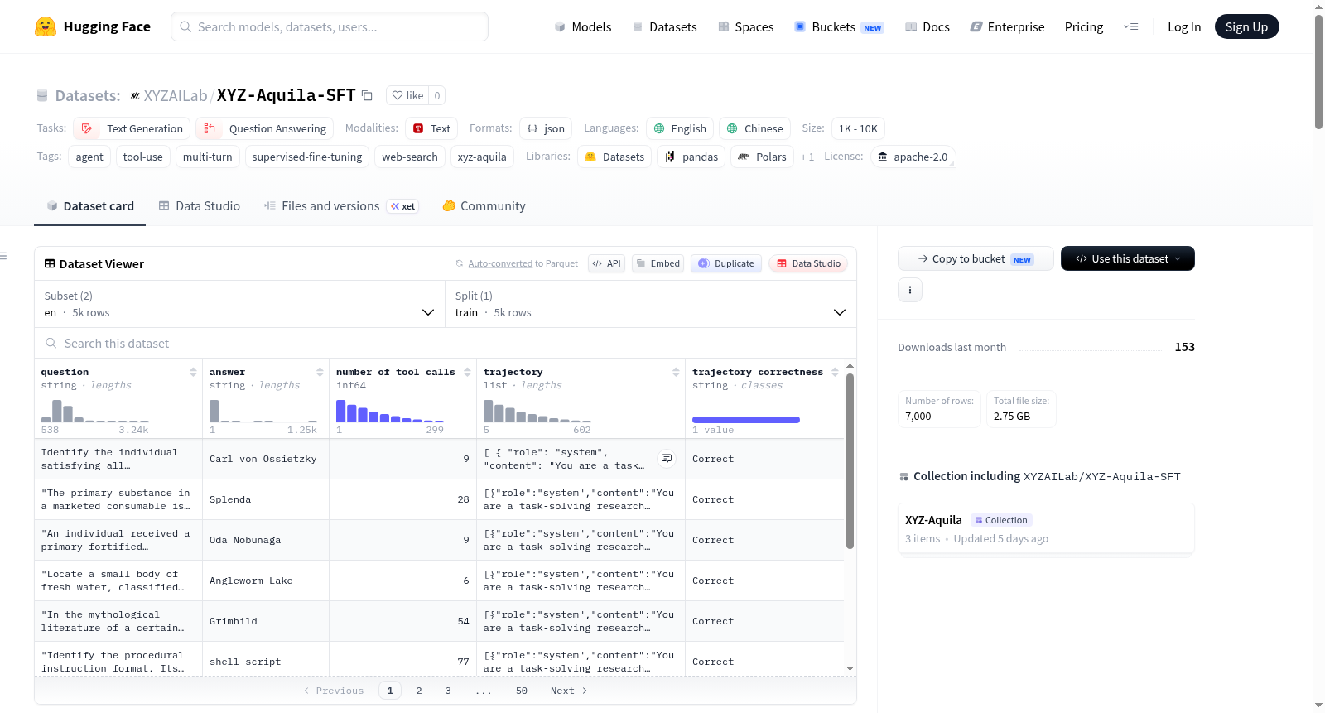Open the chat view icon in first trajectory cell
Screen dimensions: 1325x713
coord(667,459)
